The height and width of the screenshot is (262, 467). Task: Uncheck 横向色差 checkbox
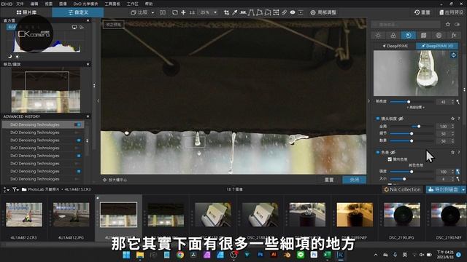click(x=390, y=159)
